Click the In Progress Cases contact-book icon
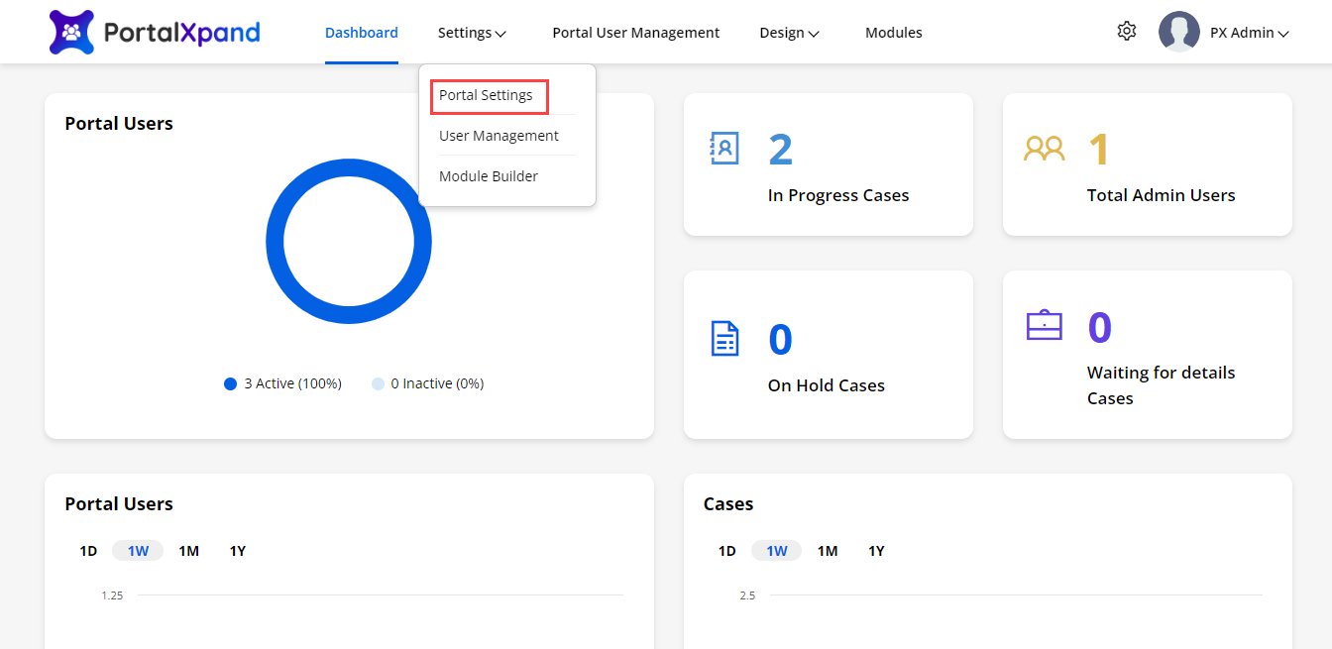 coord(724,149)
